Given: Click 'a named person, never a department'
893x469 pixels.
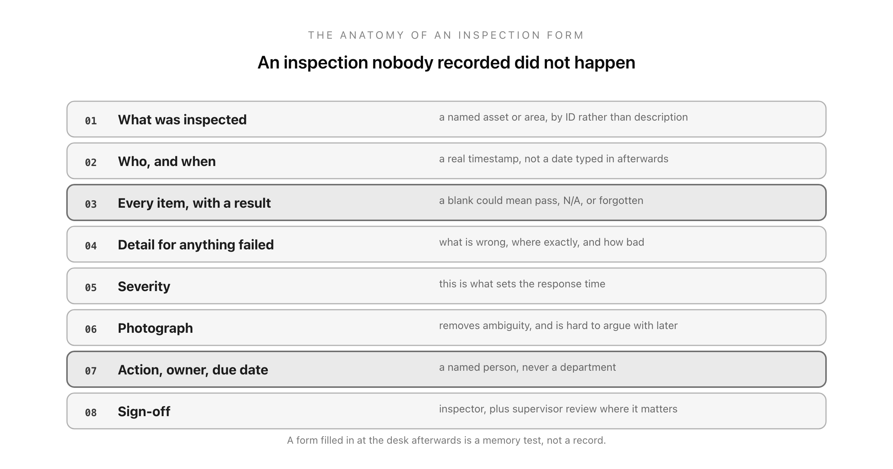Looking at the screenshot, I should click(x=527, y=367).
